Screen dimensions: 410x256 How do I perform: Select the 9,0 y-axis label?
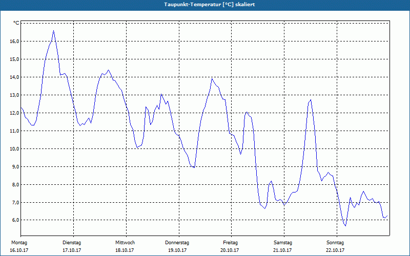click(15, 167)
